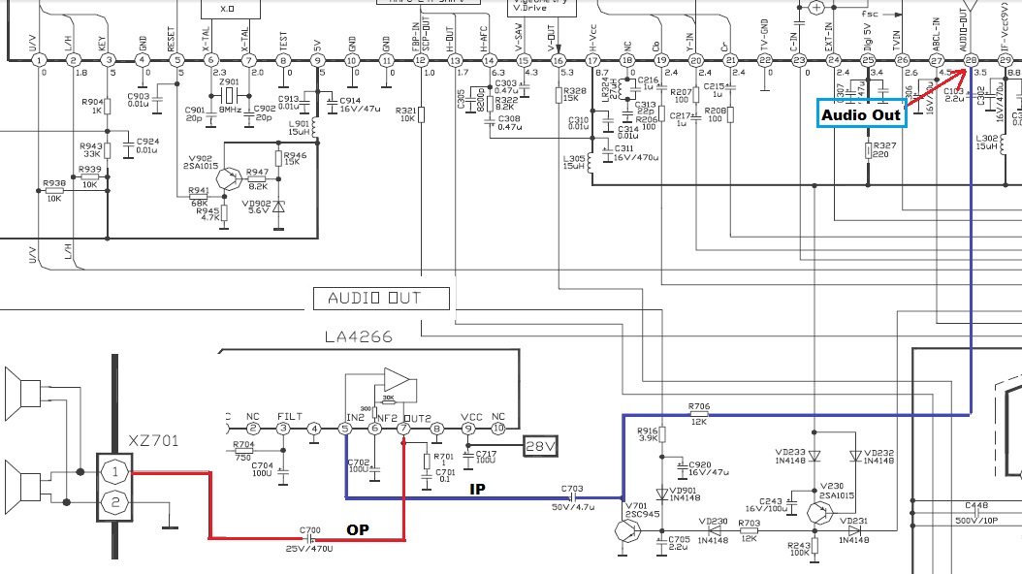Select pin 28 AUDIO-OUT on the IC
Image resolution: width=1022 pixels, height=574 pixels.
click(970, 60)
